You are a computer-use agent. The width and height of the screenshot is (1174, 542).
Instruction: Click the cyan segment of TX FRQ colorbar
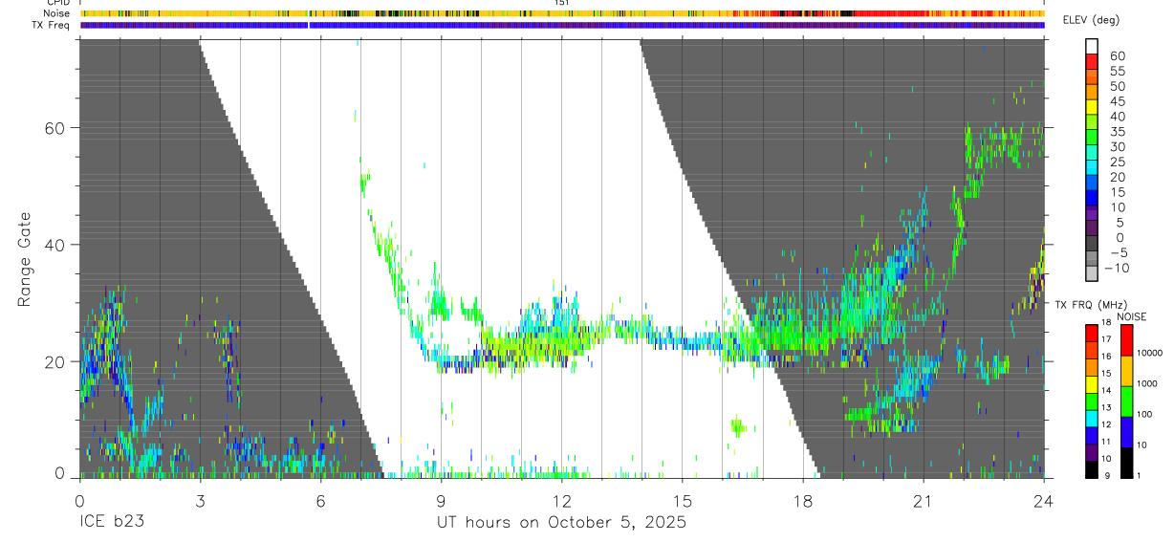[1092, 418]
